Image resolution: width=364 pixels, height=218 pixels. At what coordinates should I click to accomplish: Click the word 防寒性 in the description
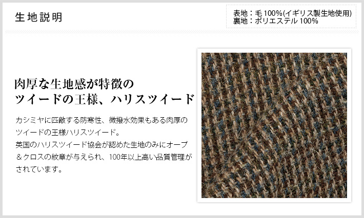pyautogui.click(x=91, y=120)
